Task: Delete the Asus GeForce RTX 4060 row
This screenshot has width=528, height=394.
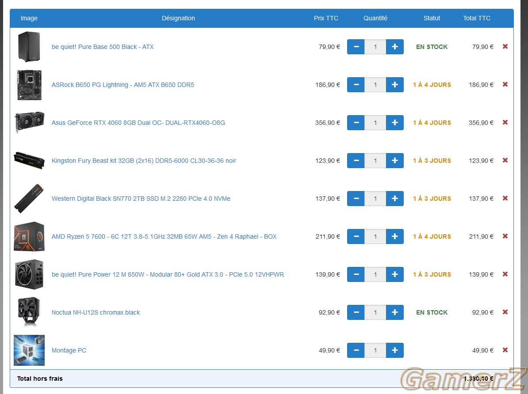Action: coord(505,122)
